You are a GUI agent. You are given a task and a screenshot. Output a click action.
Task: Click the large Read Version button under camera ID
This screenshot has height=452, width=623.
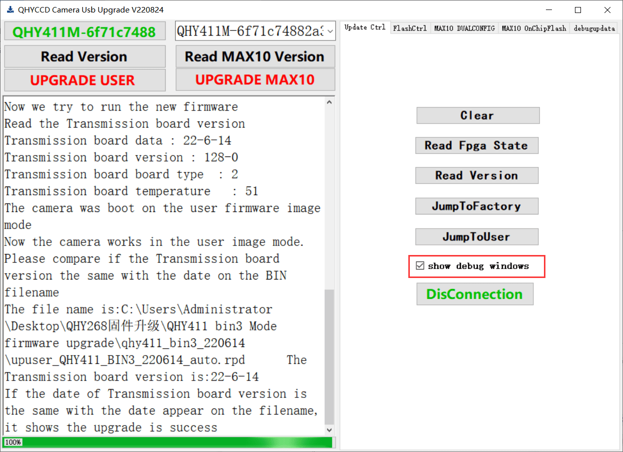click(x=85, y=56)
